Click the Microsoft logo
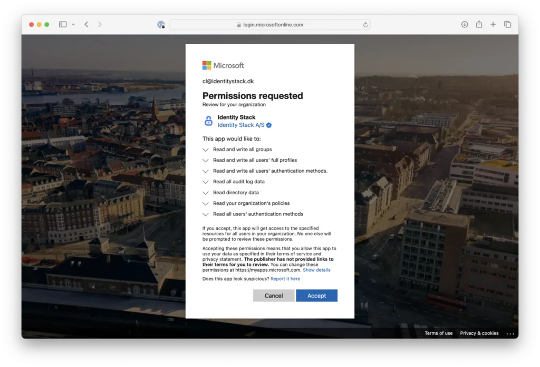Image resolution: width=540 pixels, height=367 pixels. click(x=223, y=65)
